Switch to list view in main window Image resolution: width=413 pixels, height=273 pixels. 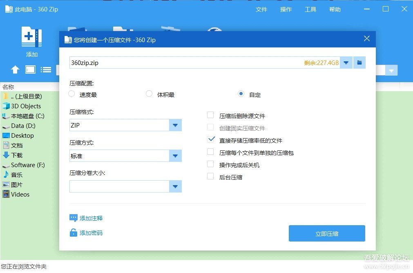click(x=46, y=69)
